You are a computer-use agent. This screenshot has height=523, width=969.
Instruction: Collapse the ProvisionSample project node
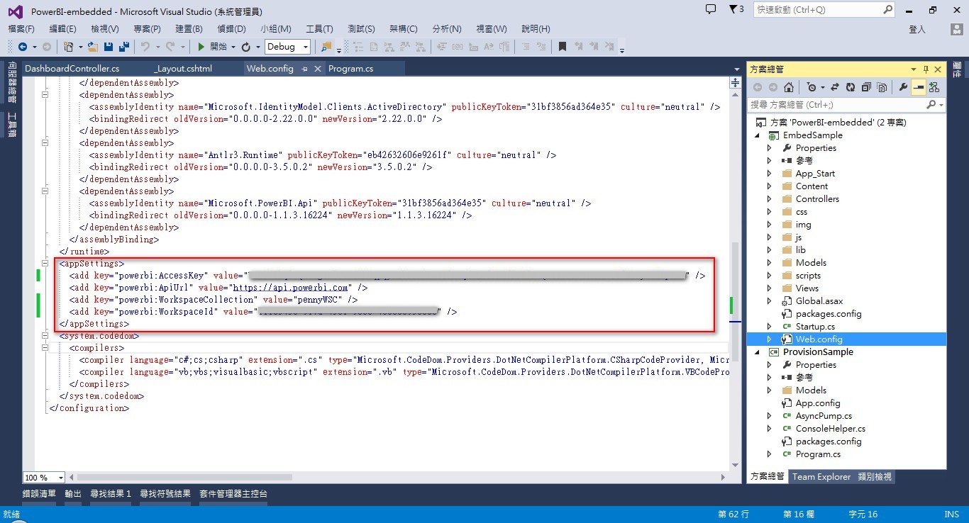[x=757, y=352]
